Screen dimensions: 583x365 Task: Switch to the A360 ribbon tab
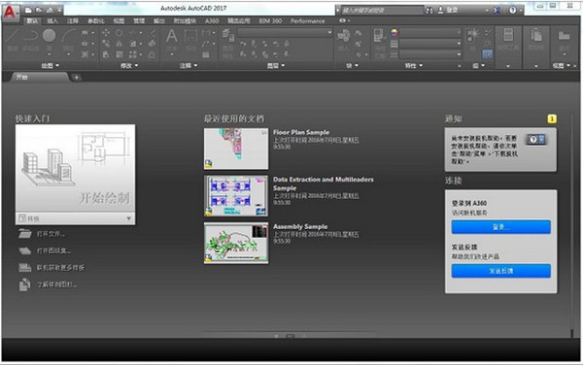pos(212,20)
